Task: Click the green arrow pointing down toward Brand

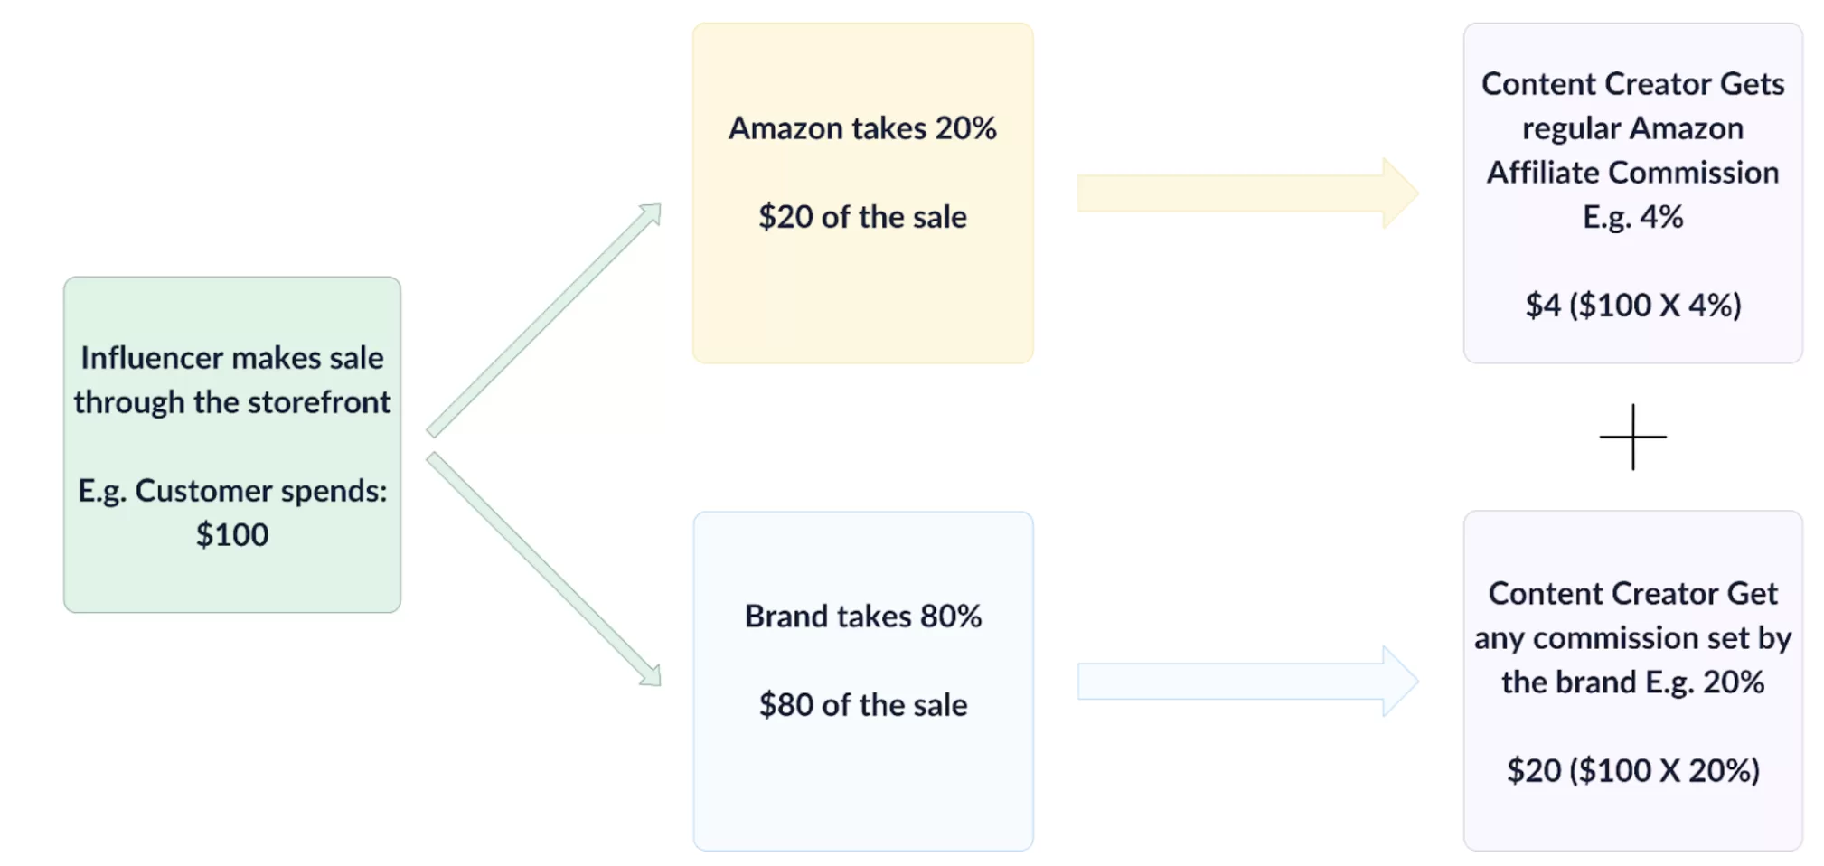Action: click(x=544, y=569)
